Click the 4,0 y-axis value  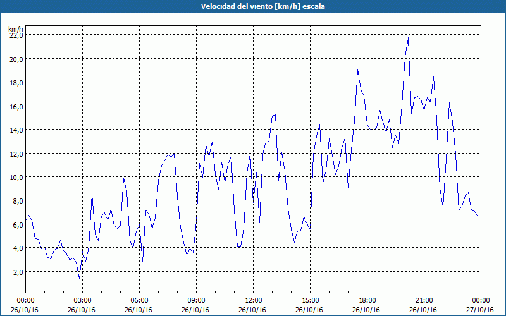point(18,248)
